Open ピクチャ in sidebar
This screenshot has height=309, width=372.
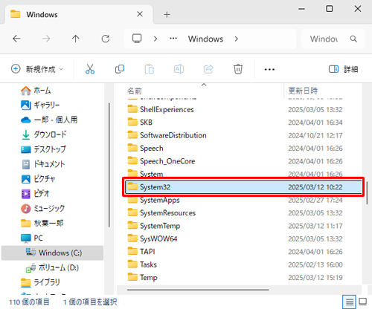38,179
